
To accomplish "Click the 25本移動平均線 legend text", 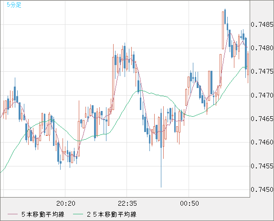I will coord(112,214).
